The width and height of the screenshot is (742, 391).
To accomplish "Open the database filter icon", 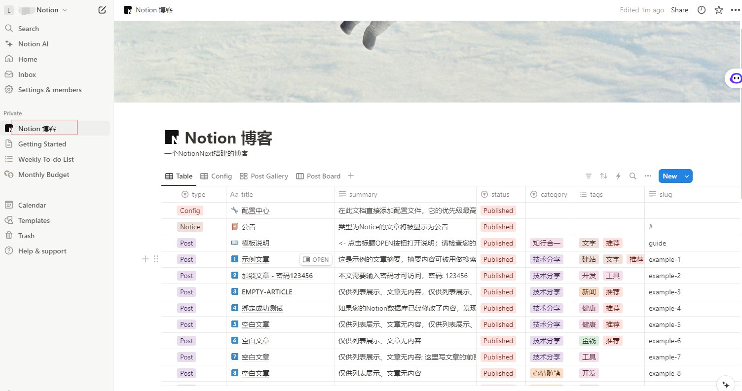I will (x=589, y=176).
